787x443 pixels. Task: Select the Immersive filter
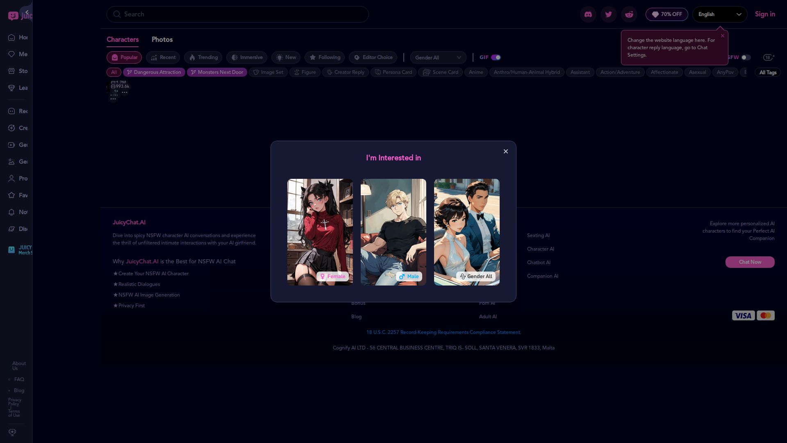click(x=247, y=57)
